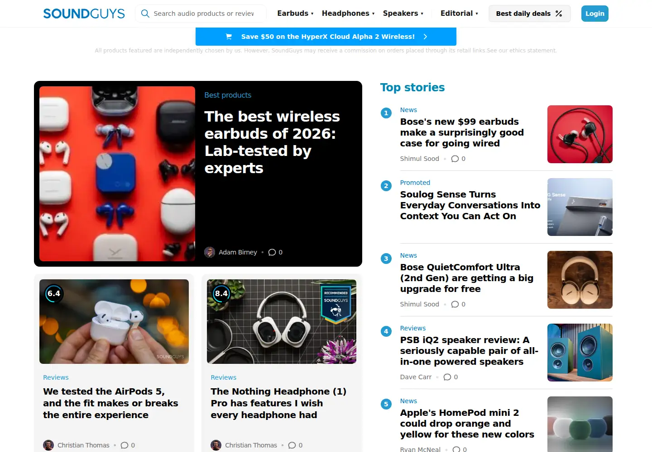Click comment icon on Bose $99 earbuds story

click(x=455, y=159)
